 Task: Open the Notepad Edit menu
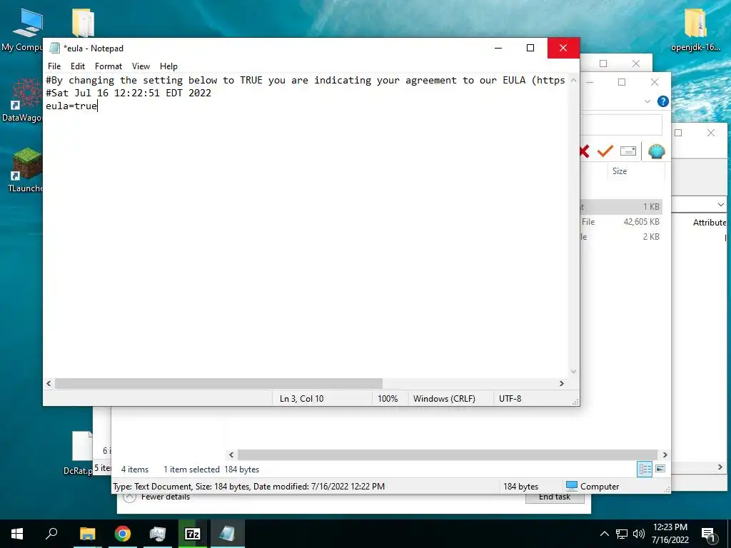[x=77, y=66]
